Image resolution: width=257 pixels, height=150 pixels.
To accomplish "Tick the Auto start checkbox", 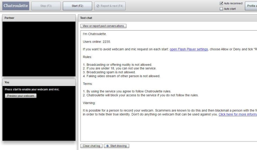I will coord(221,9).
